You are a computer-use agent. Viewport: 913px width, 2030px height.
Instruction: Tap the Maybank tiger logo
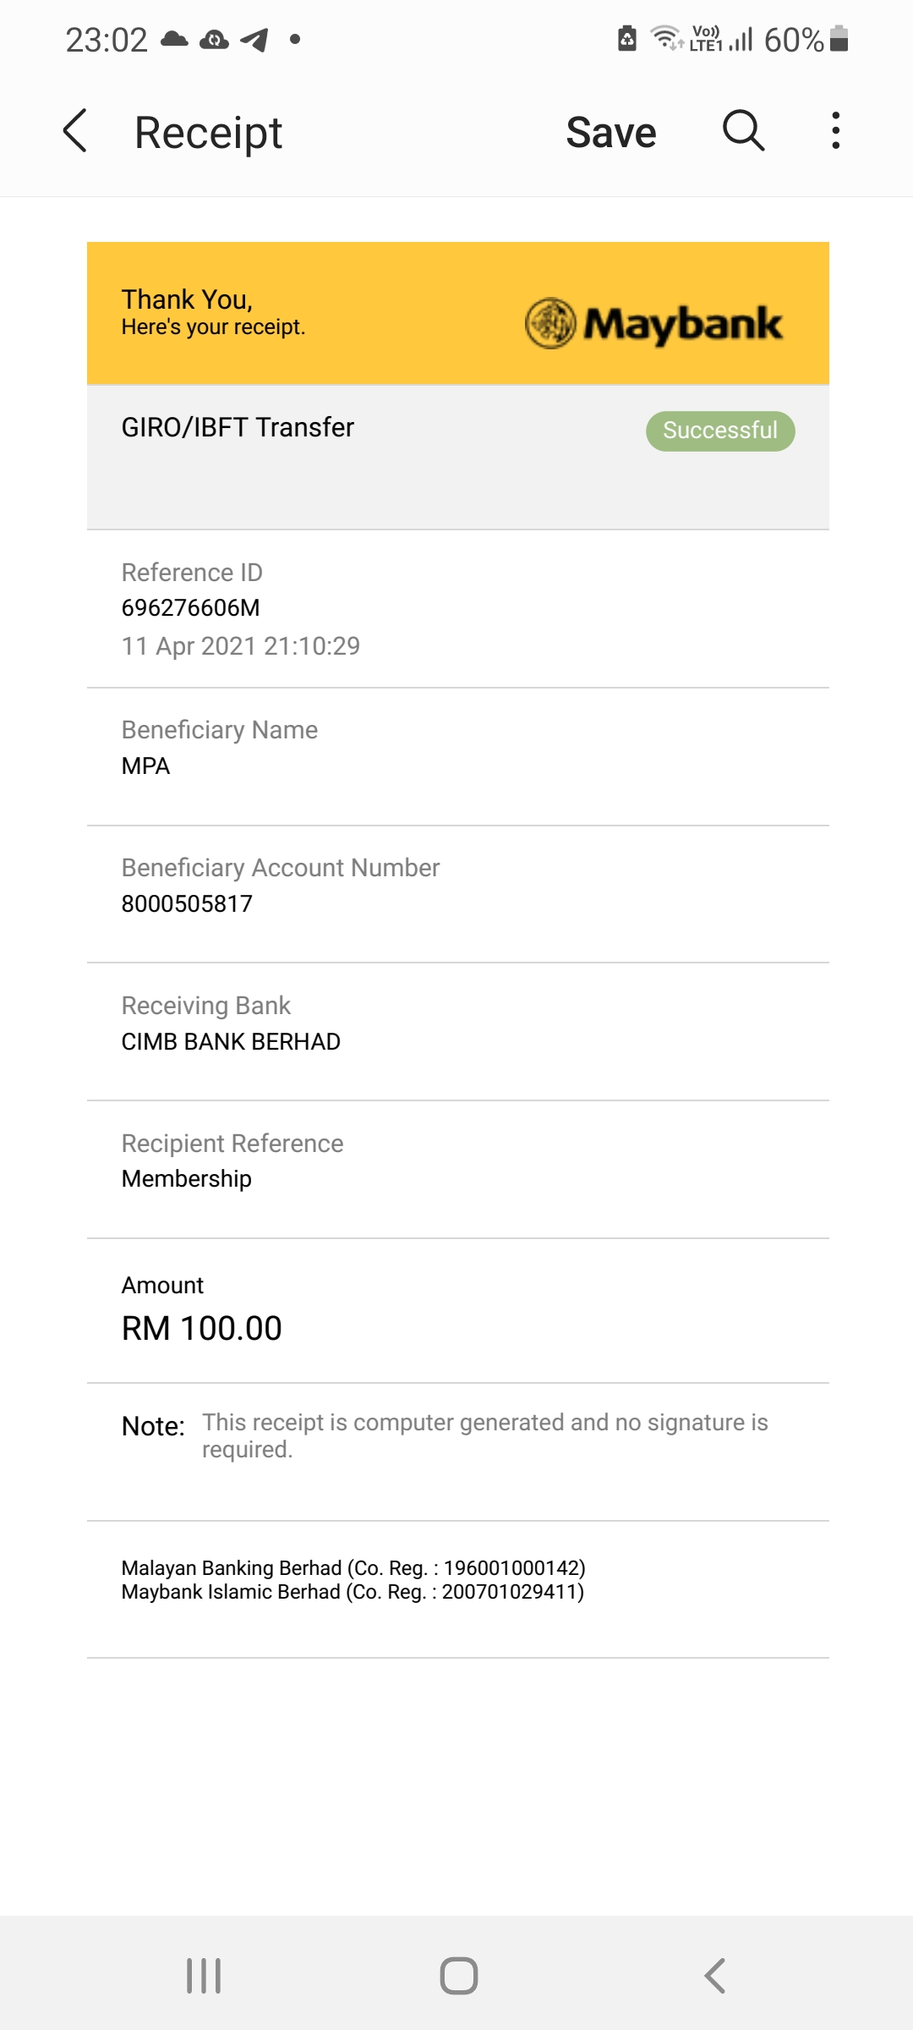coord(550,323)
